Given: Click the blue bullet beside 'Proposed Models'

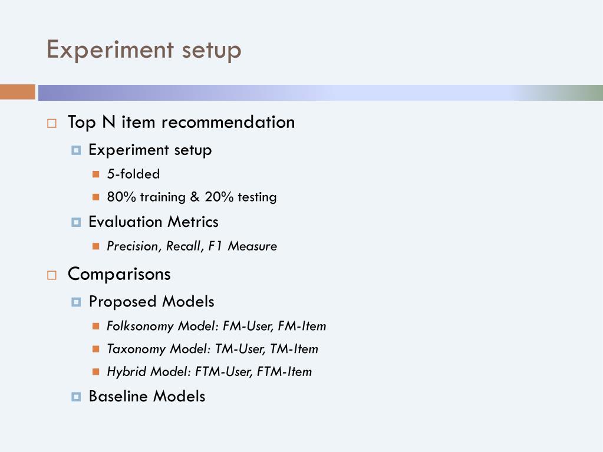Looking at the screenshot, I should point(76,302).
